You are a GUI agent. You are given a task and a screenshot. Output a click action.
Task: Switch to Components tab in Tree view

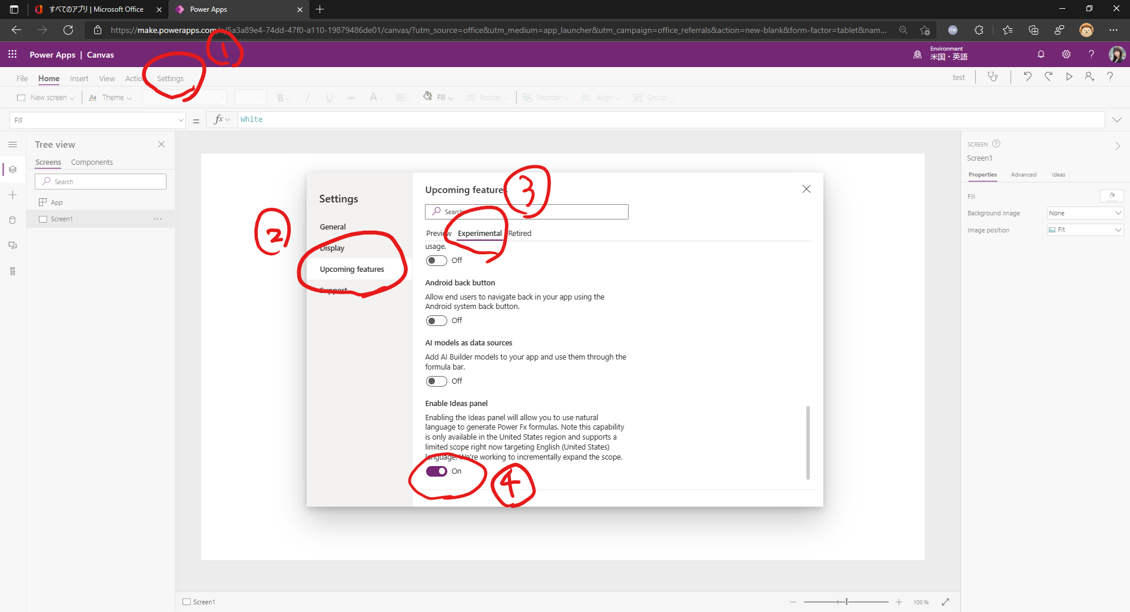92,162
